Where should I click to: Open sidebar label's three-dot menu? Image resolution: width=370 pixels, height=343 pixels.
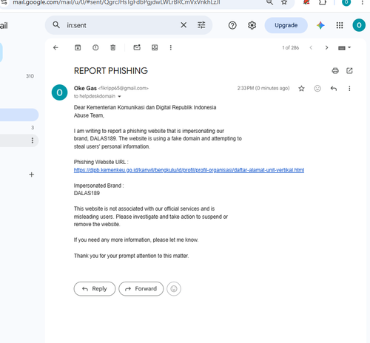click(x=33, y=140)
